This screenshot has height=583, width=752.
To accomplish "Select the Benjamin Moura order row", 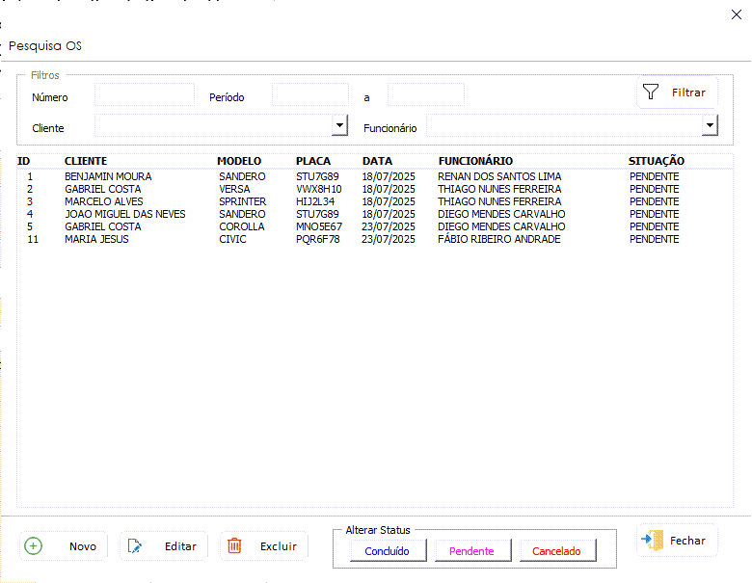I will (108, 177).
